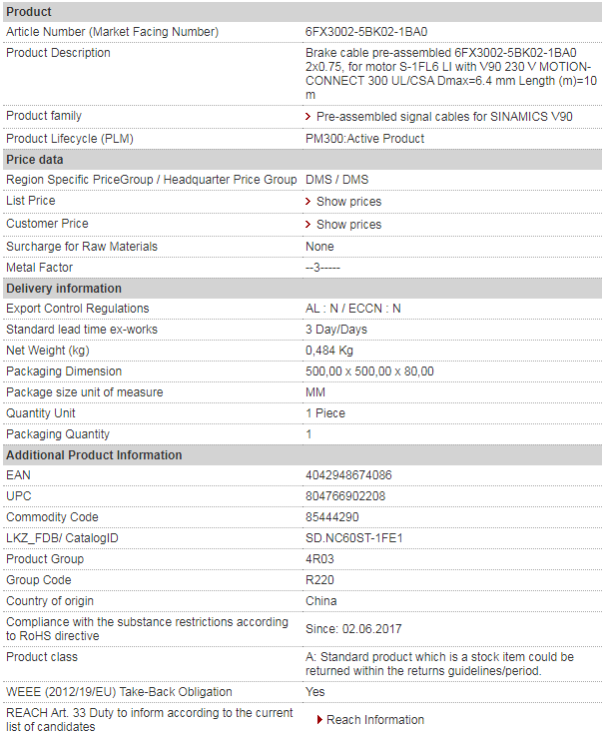This screenshot has width=605, height=737.
Task: Click the Country of origin value China
Action: pos(321,601)
